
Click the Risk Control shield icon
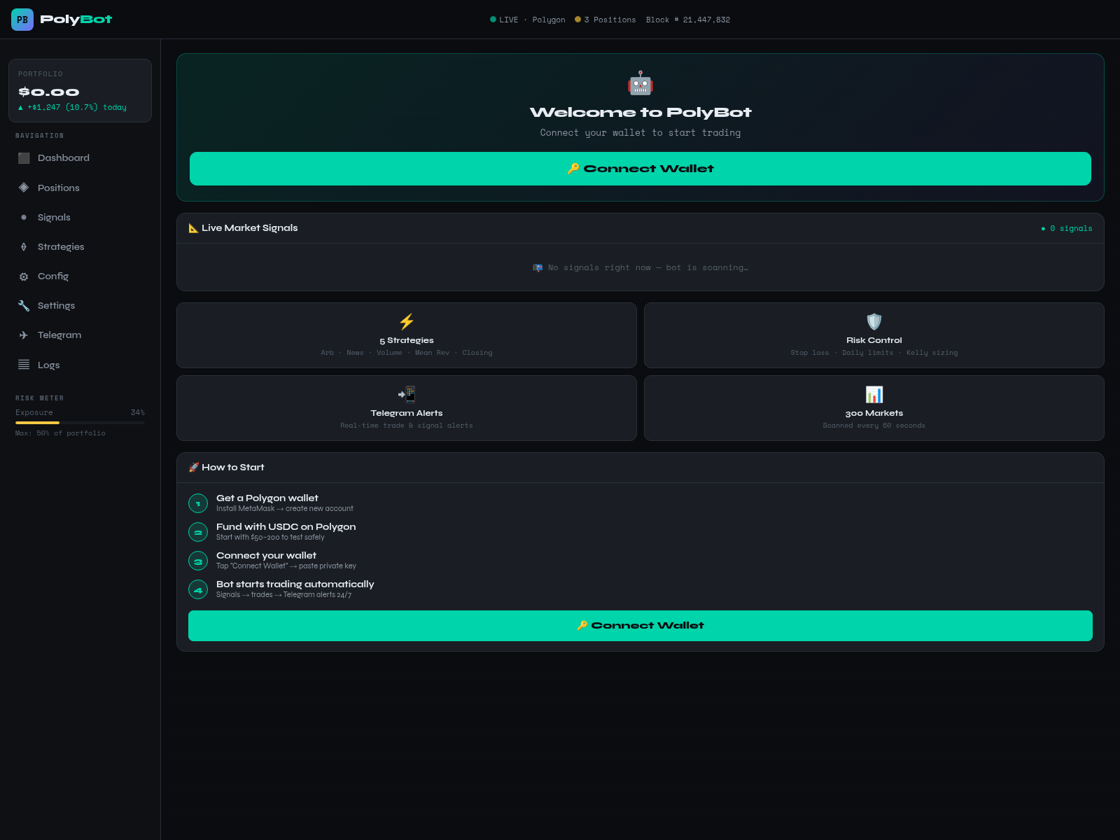tap(874, 321)
